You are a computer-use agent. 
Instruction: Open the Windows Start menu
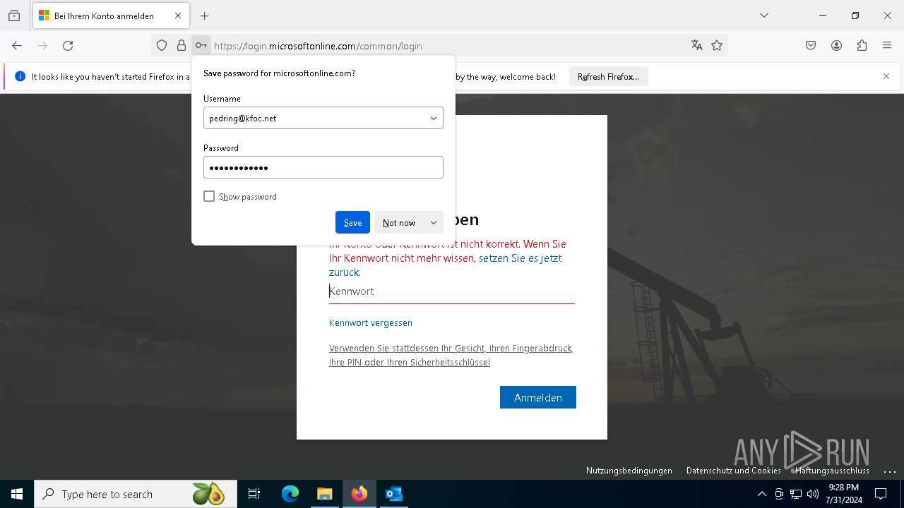pyautogui.click(x=17, y=494)
